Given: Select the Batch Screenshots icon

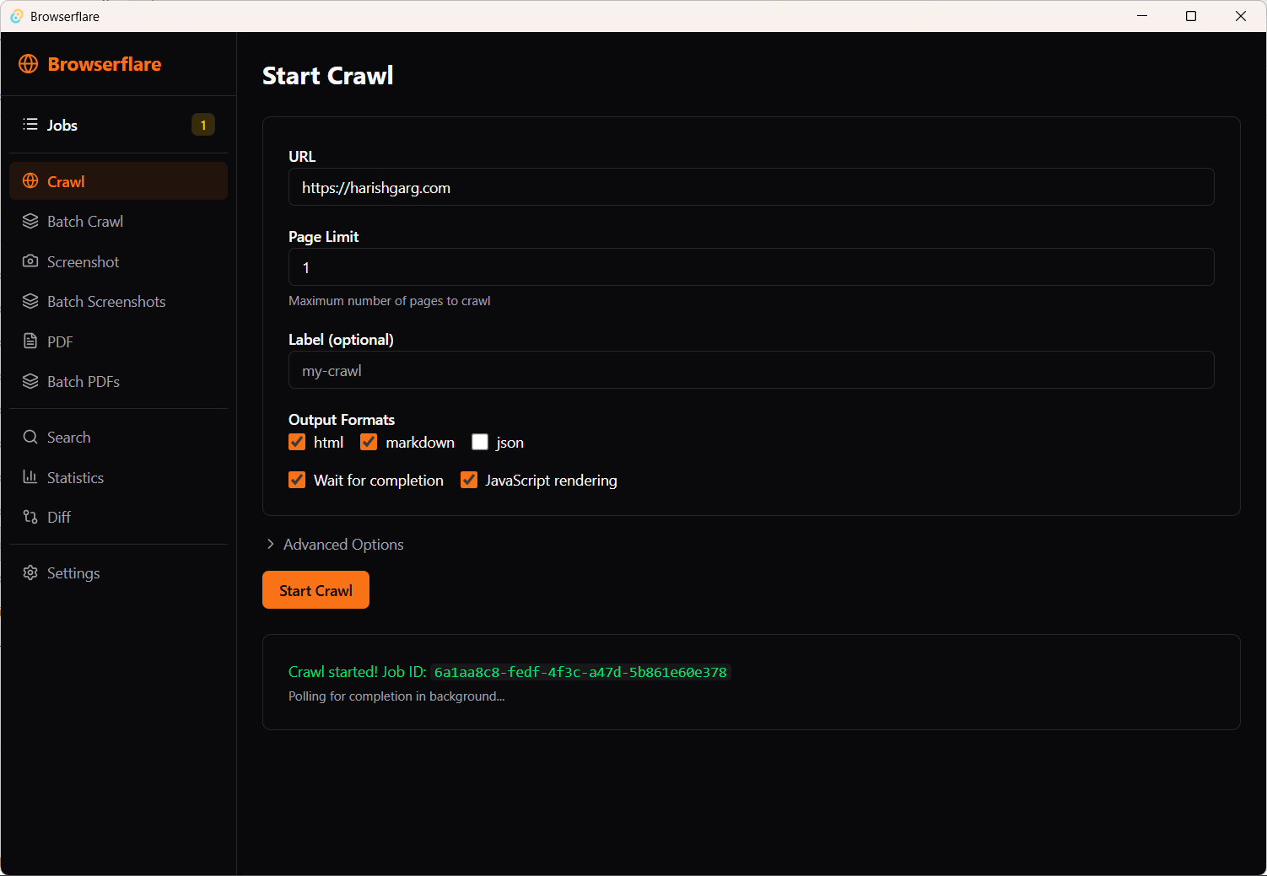Looking at the screenshot, I should pos(30,301).
